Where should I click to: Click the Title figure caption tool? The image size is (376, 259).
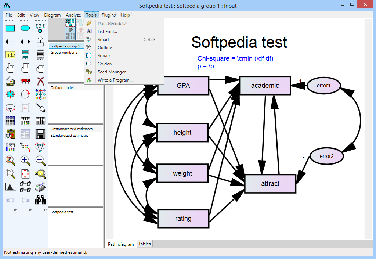[x=10, y=55]
